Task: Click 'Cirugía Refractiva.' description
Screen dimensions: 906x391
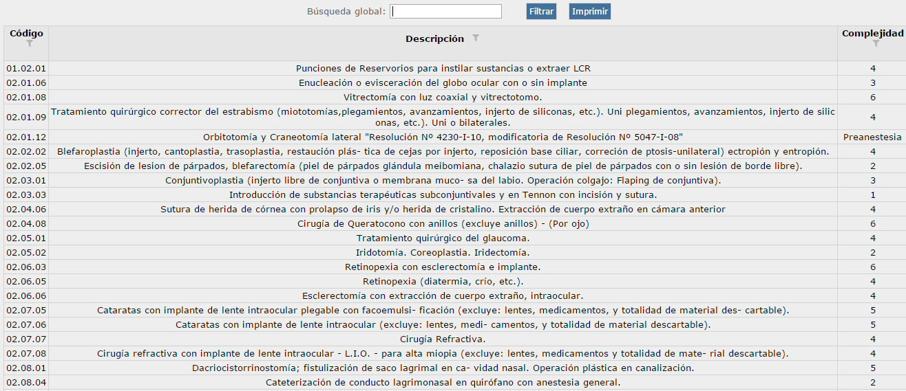Action: [443, 339]
